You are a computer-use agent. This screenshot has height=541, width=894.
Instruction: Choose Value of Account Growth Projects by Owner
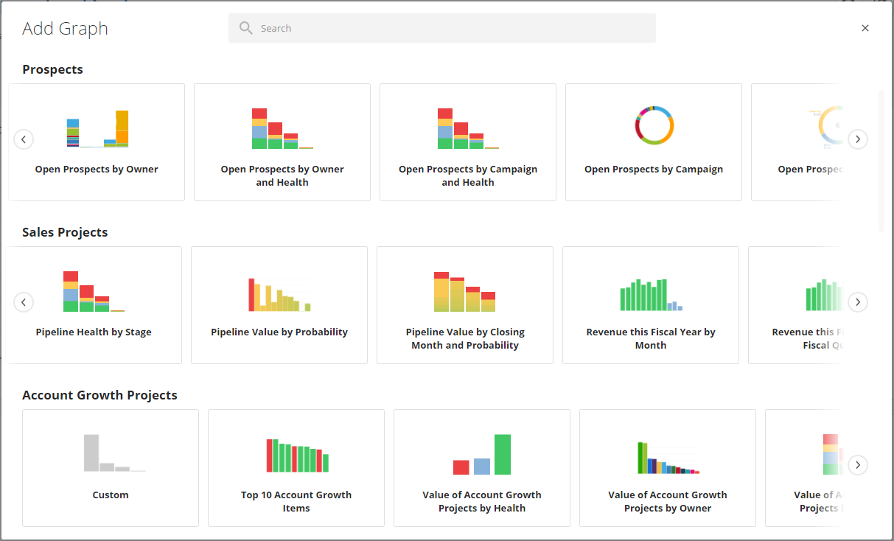tap(667, 467)
